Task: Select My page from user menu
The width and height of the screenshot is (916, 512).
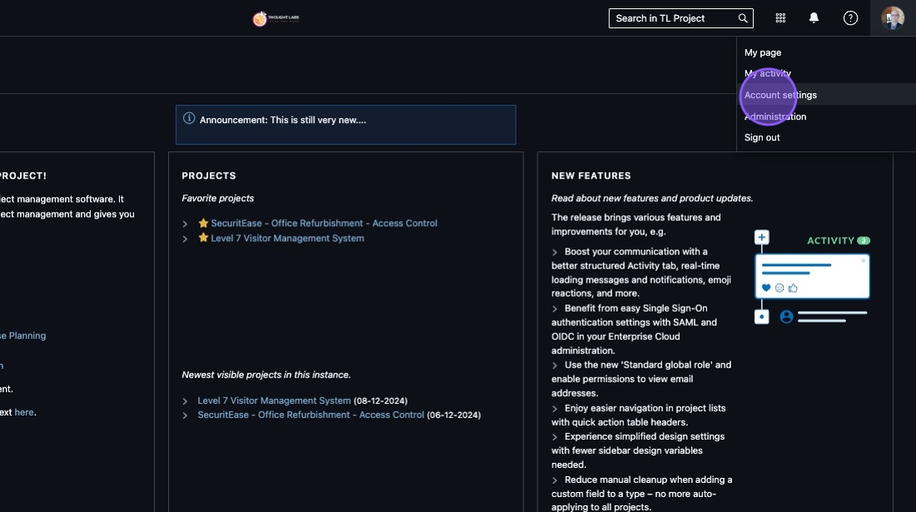Action: tap(762, 52)
